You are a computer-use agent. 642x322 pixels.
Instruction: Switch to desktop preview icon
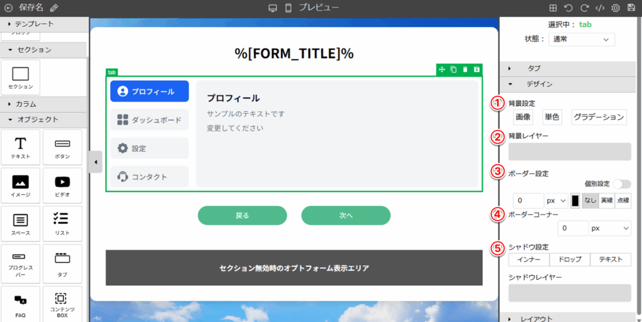pos(273,8)
